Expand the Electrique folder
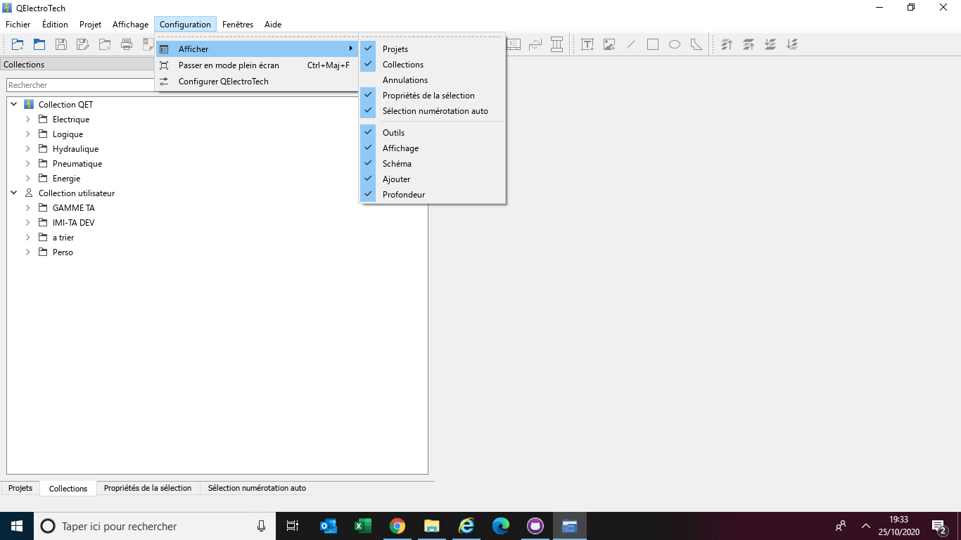 click(28, 120)
